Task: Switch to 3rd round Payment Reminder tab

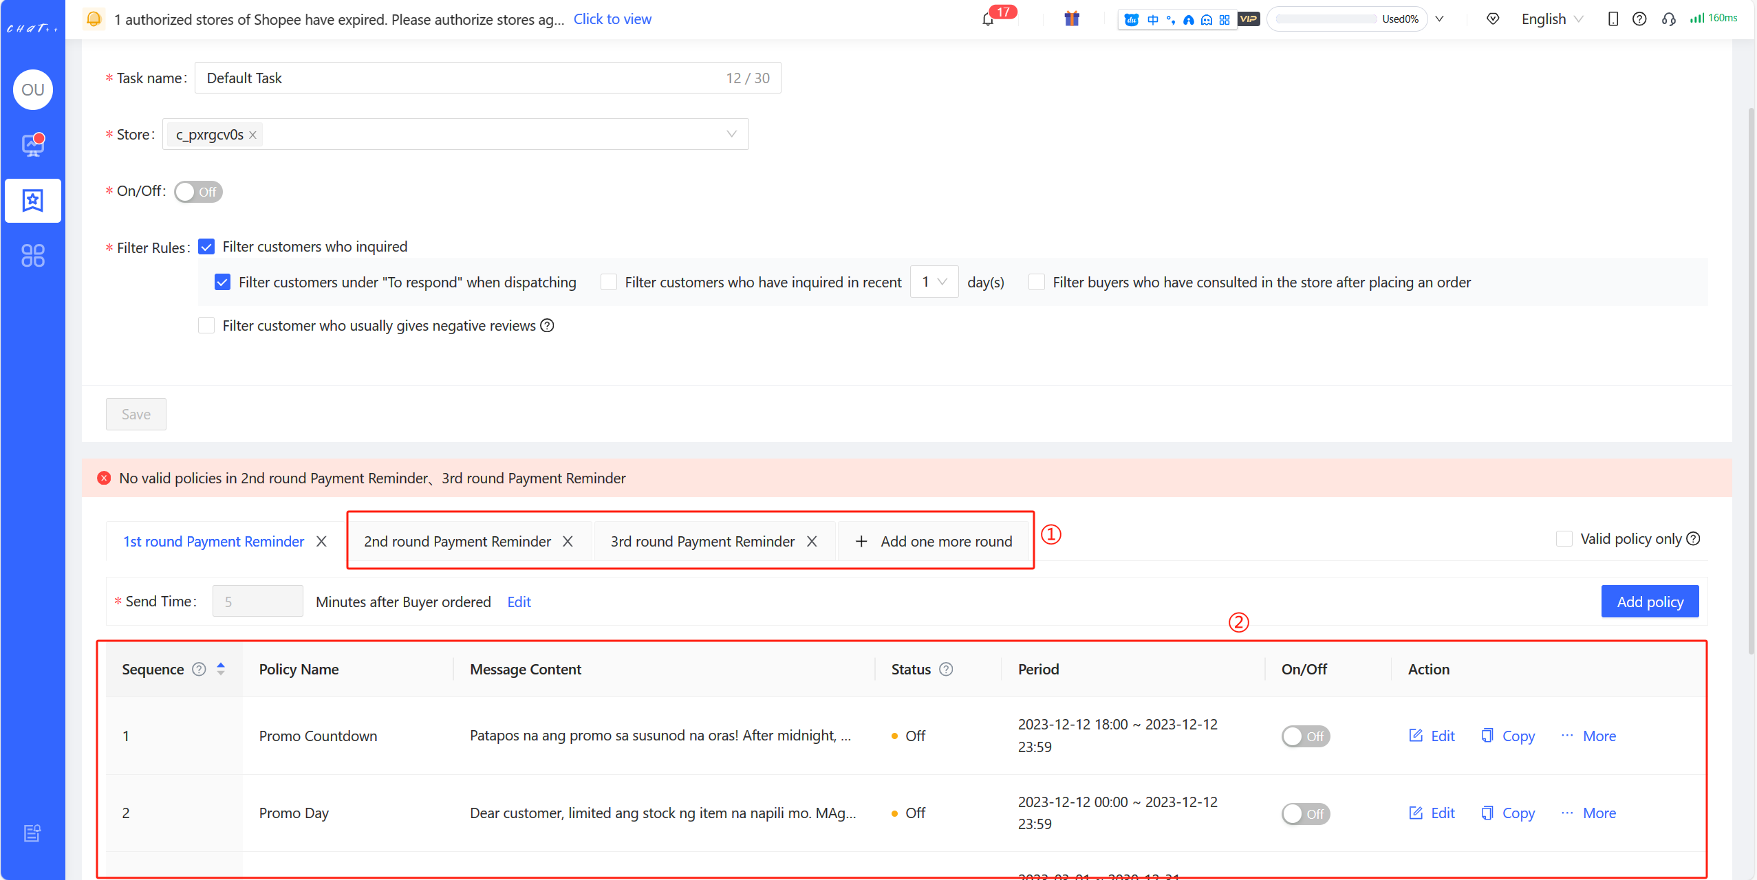Action: click(x=702, y=542)
